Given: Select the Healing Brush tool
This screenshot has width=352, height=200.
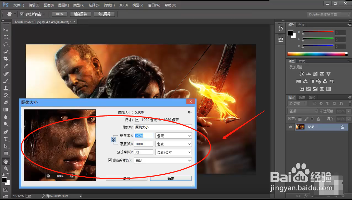Looking at the screenshot, I should [6, 74].
